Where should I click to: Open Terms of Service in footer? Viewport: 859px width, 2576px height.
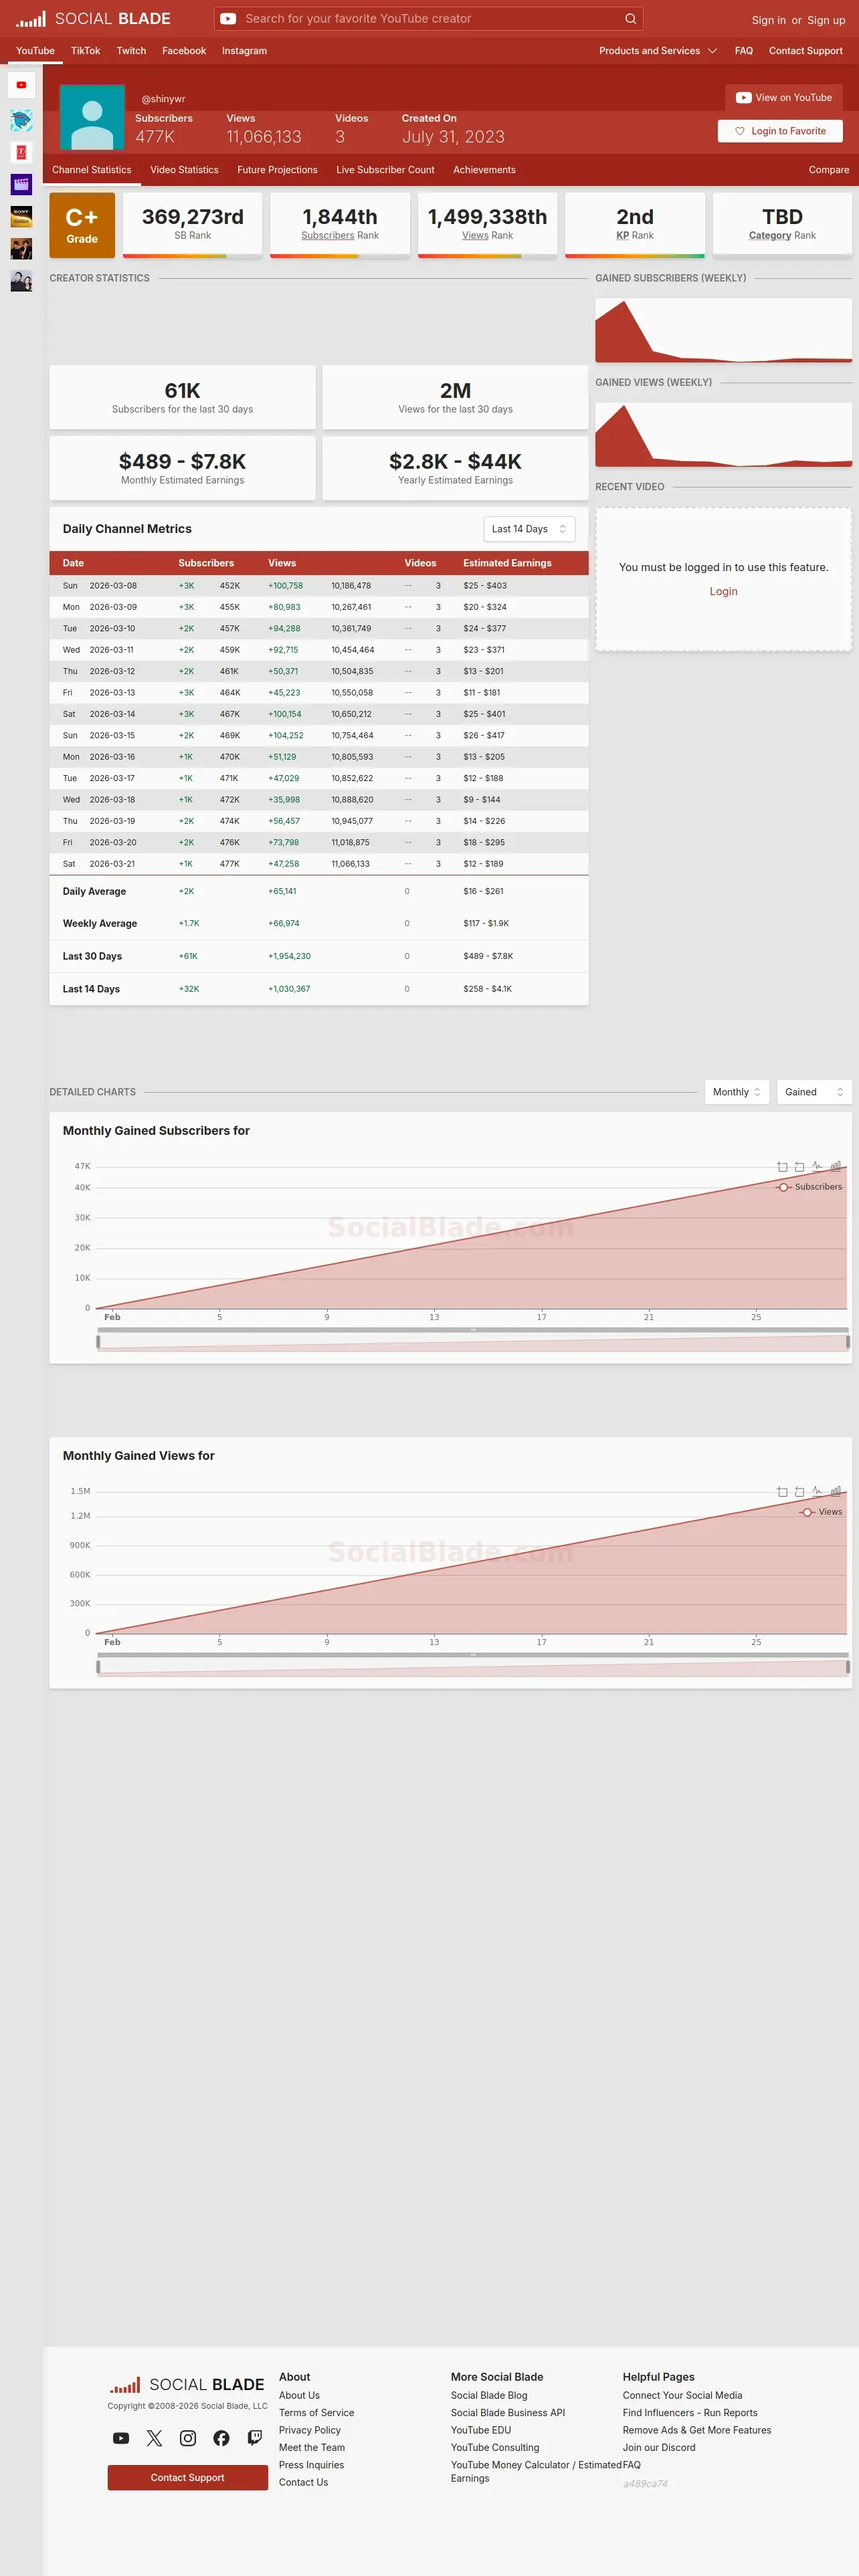point(316,2413)
